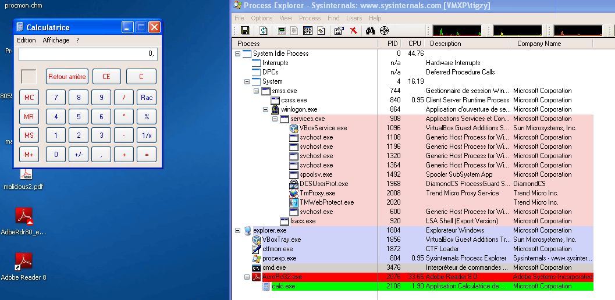Click the binoculars Find handle icon
This screenshot has height=300, width=615.
coord(370,31)
